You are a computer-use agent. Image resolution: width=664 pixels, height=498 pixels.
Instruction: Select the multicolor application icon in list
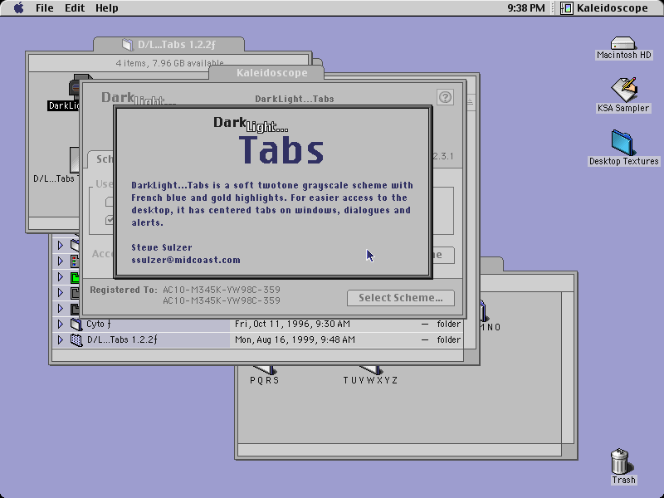pyautogui.click(x=75, y=261)
